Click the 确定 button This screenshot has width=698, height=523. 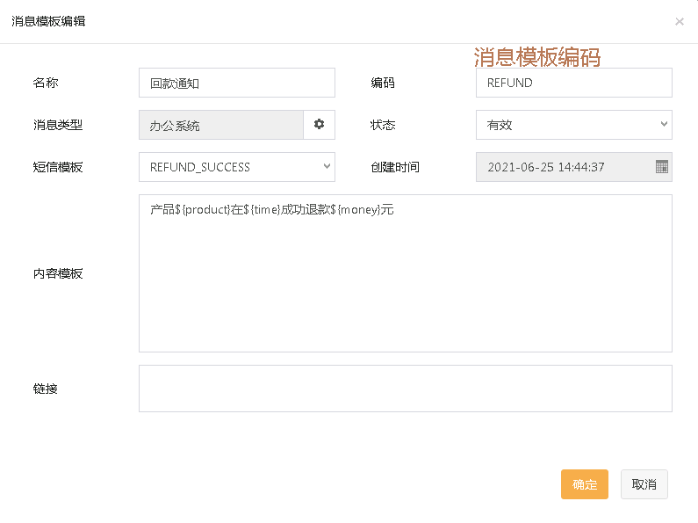point(584,484)
